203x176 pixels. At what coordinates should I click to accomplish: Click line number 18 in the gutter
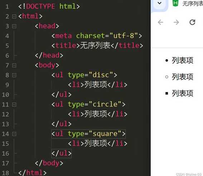(5, 173)
